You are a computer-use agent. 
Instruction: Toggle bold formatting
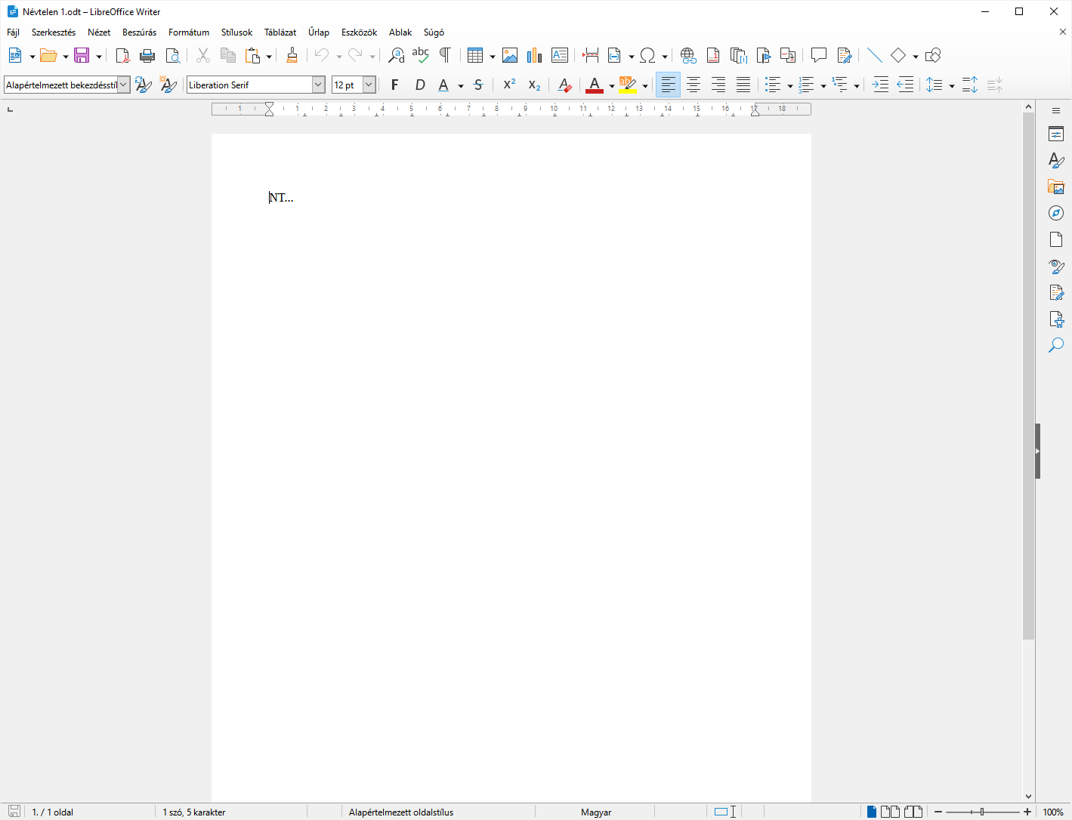click(x=394, y=85)
